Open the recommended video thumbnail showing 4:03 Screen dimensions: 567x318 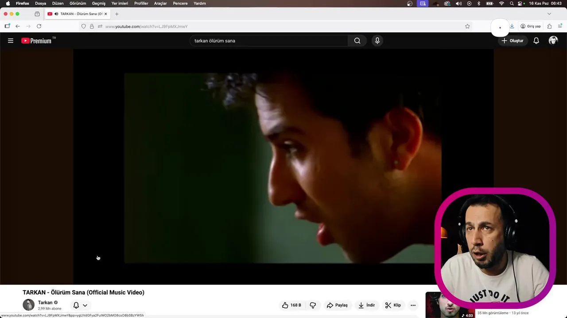(x=450, y=305)
